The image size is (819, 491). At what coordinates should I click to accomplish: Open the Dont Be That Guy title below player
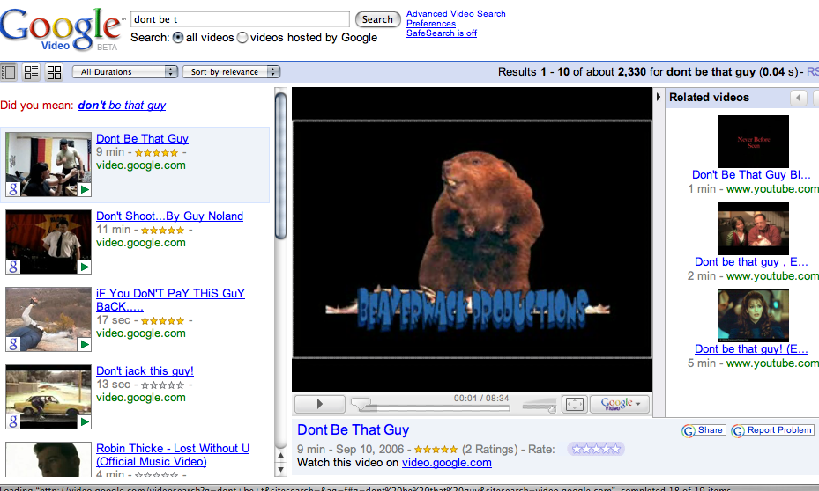354,429
